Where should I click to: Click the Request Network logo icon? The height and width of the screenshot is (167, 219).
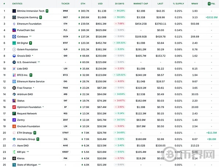tap(14, 113)
